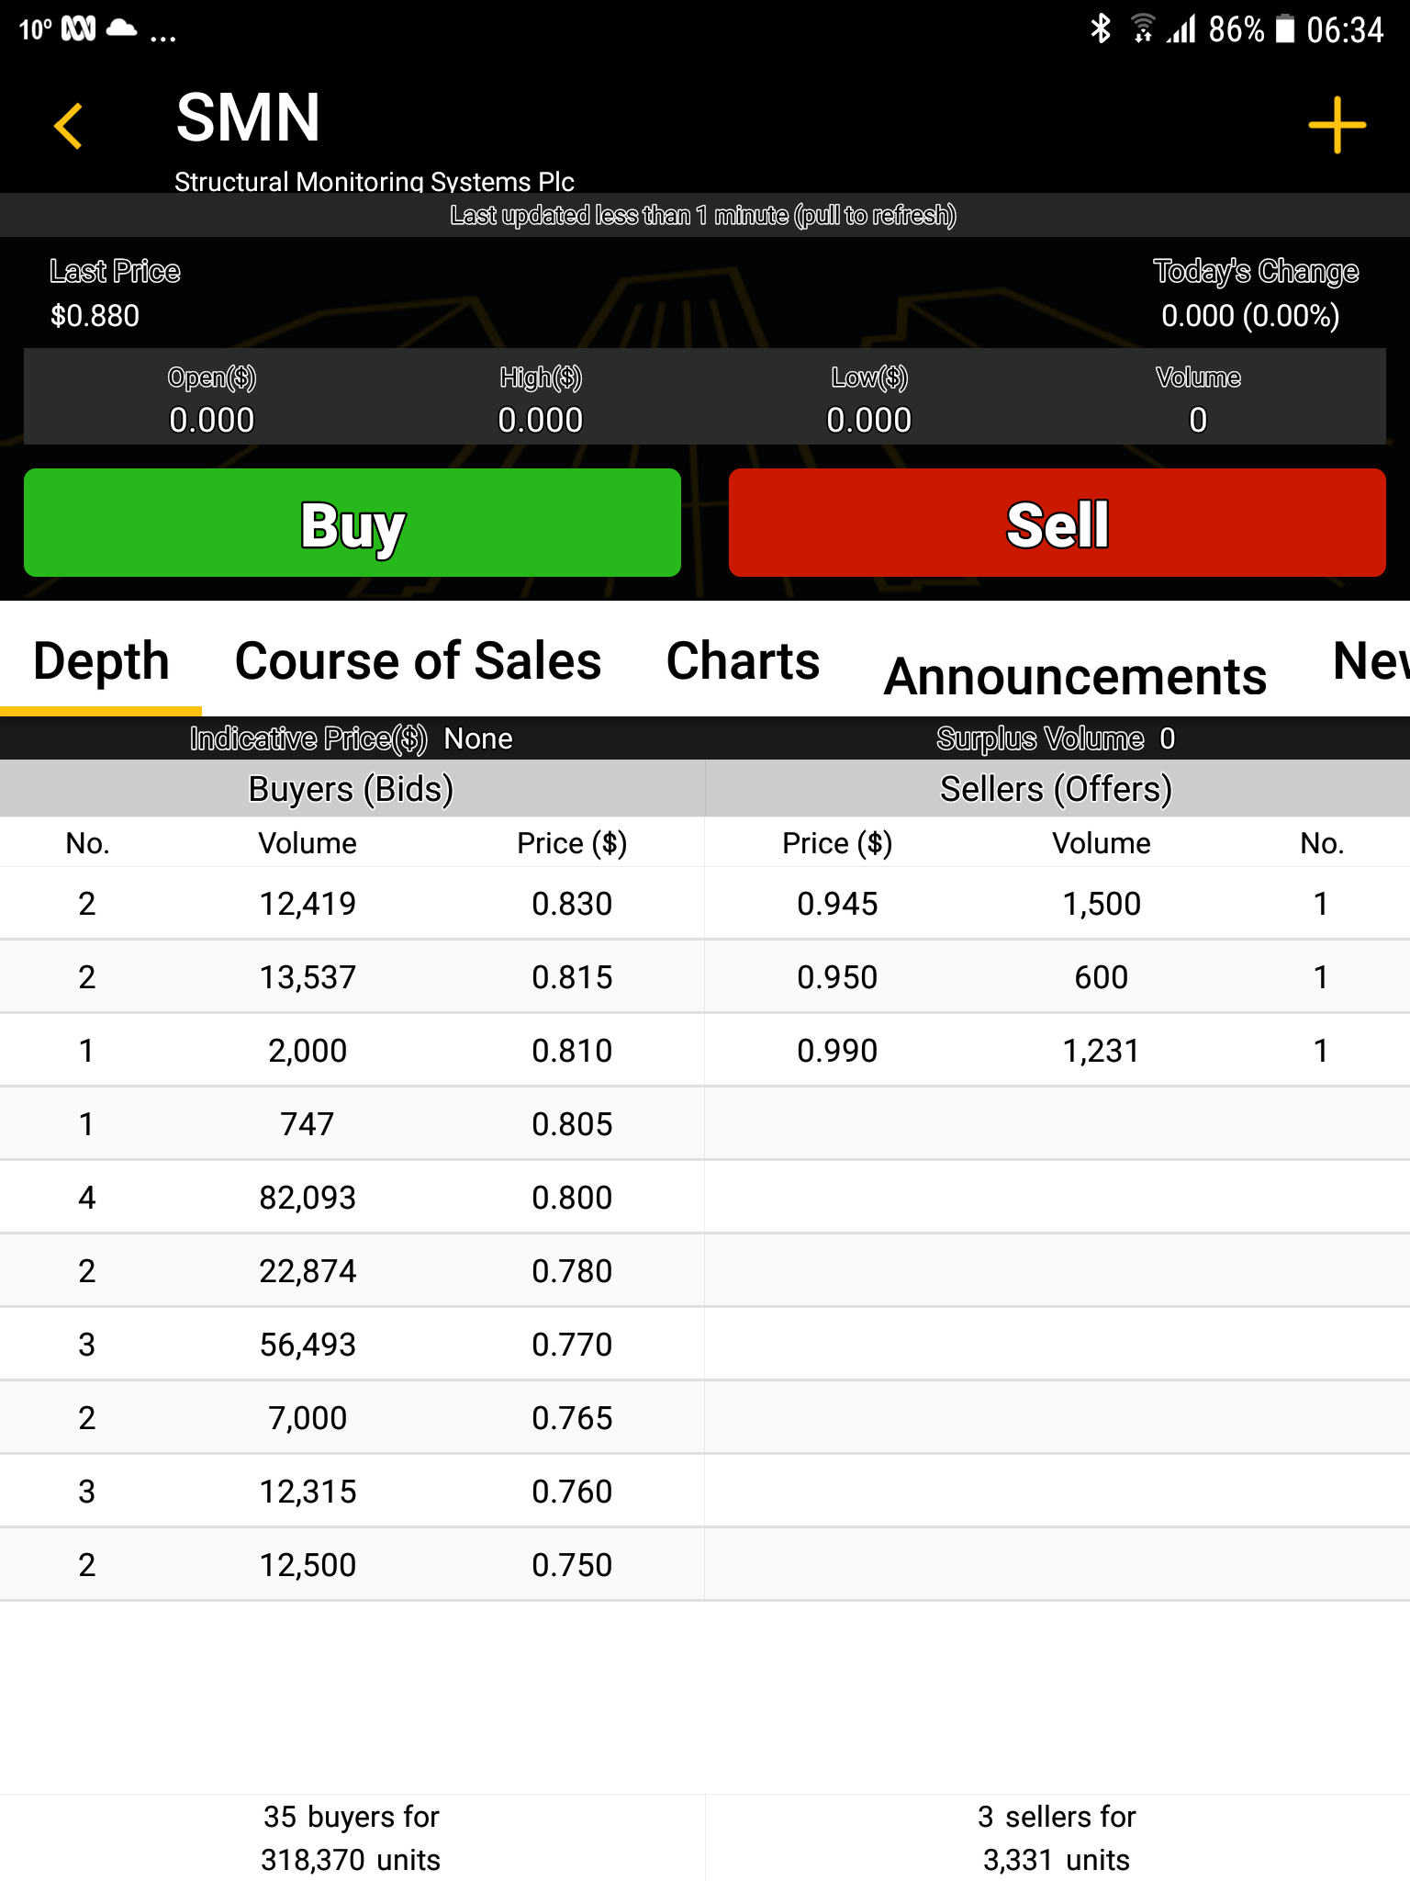This screenshot has width=1410, height=1881.
Task: Tap bid volume 22,874
Action: coord(308,1271)
